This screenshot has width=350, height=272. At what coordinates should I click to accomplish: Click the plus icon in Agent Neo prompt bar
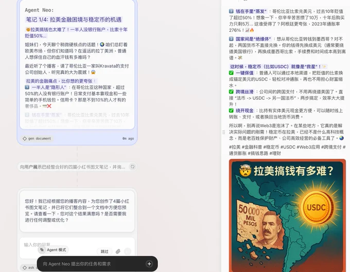tap(149, 264)
